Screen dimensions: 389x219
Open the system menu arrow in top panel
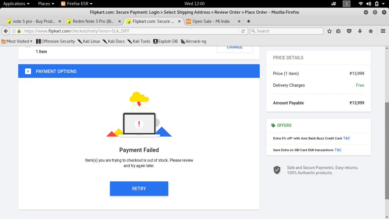click(384, 4)
